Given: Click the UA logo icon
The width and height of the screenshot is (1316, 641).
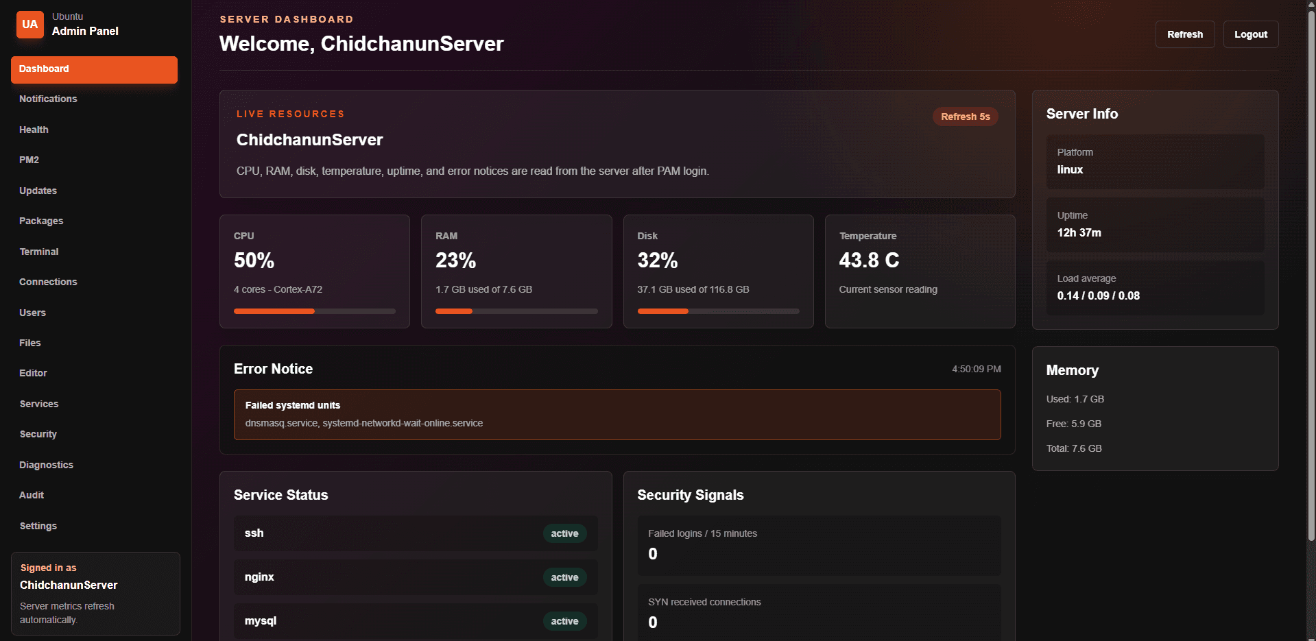Looking at the screenshot, I should [30, 25].
